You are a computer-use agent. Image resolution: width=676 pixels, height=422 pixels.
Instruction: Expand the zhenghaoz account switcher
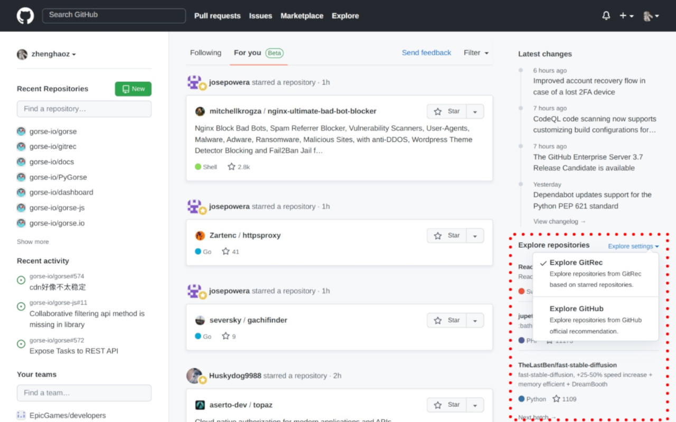coord(53,54)
